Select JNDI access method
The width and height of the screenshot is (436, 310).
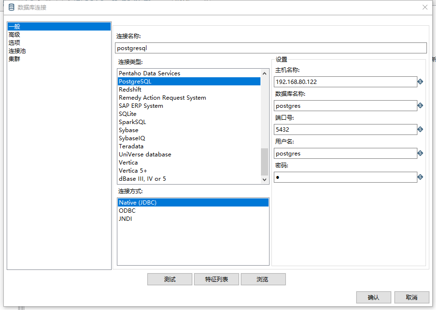193,218
